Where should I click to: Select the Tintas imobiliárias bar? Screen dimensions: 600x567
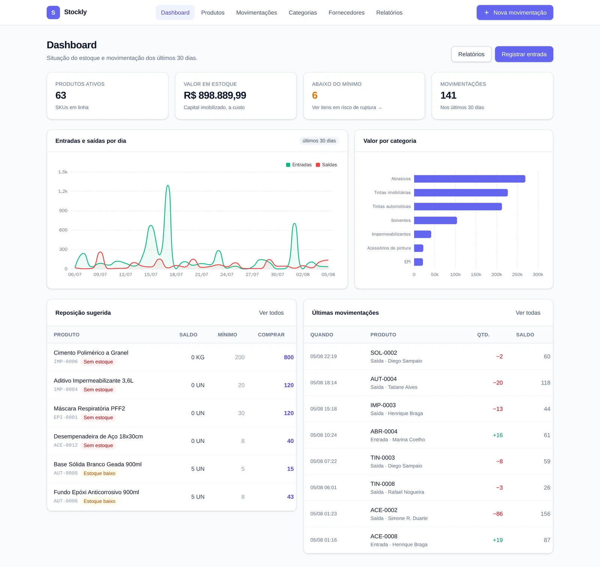click(x=461, y=193)
